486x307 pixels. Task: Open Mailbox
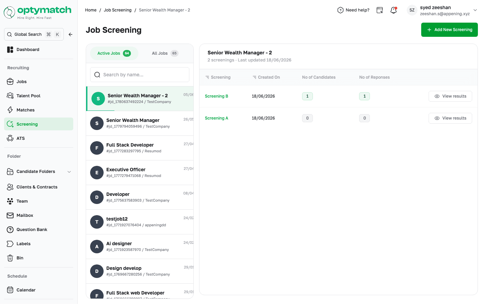click(38, 215)
